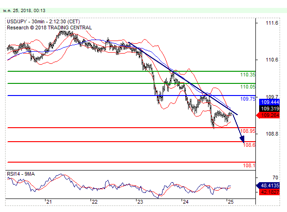Click the 111.6 price axis value
287x212 pixels.
coord(272,23)
